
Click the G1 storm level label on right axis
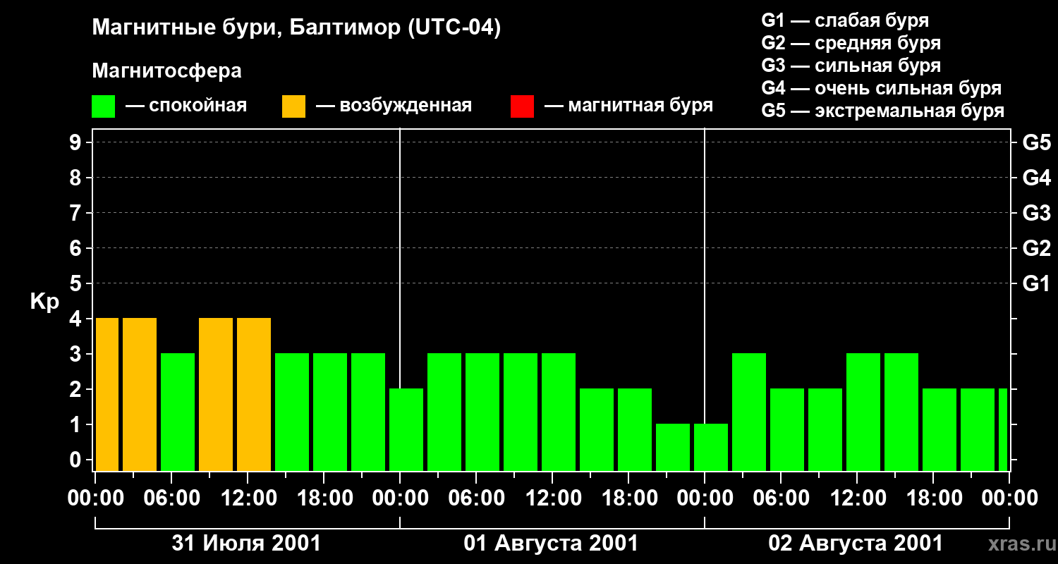1036,284
